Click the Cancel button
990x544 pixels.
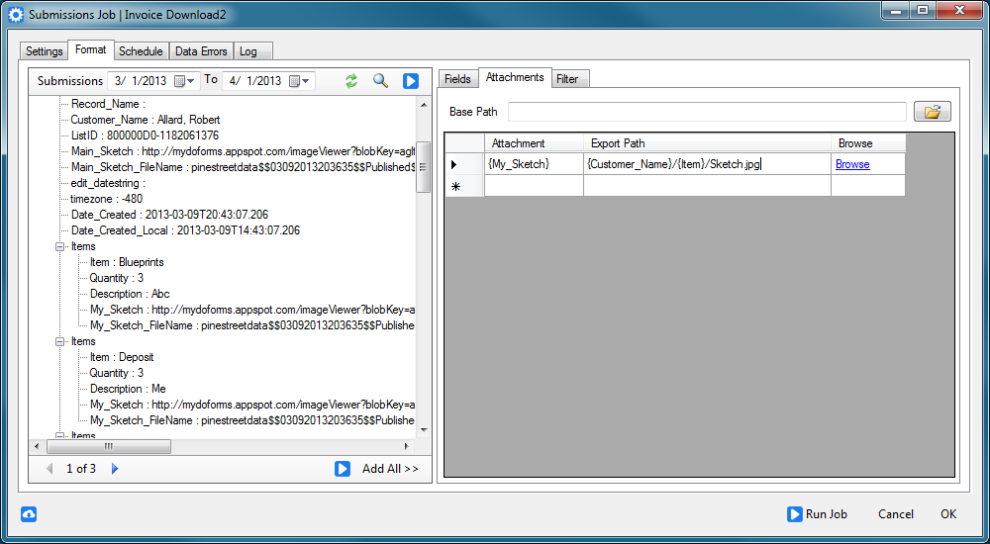(x=895, y=514)
